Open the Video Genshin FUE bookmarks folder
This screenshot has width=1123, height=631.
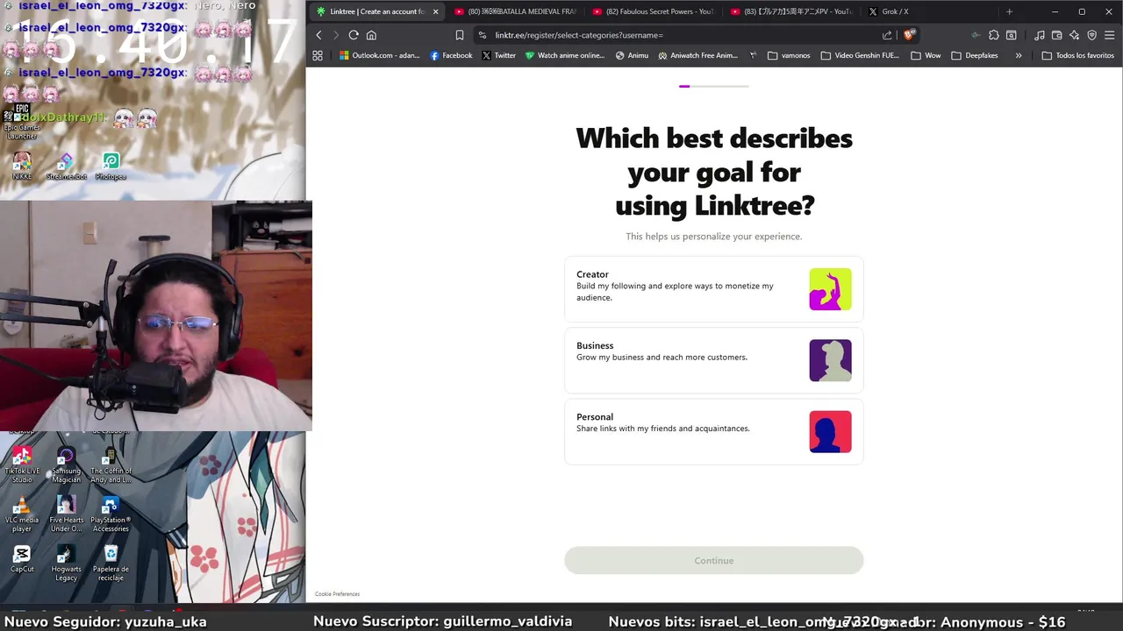pos(860,55)
